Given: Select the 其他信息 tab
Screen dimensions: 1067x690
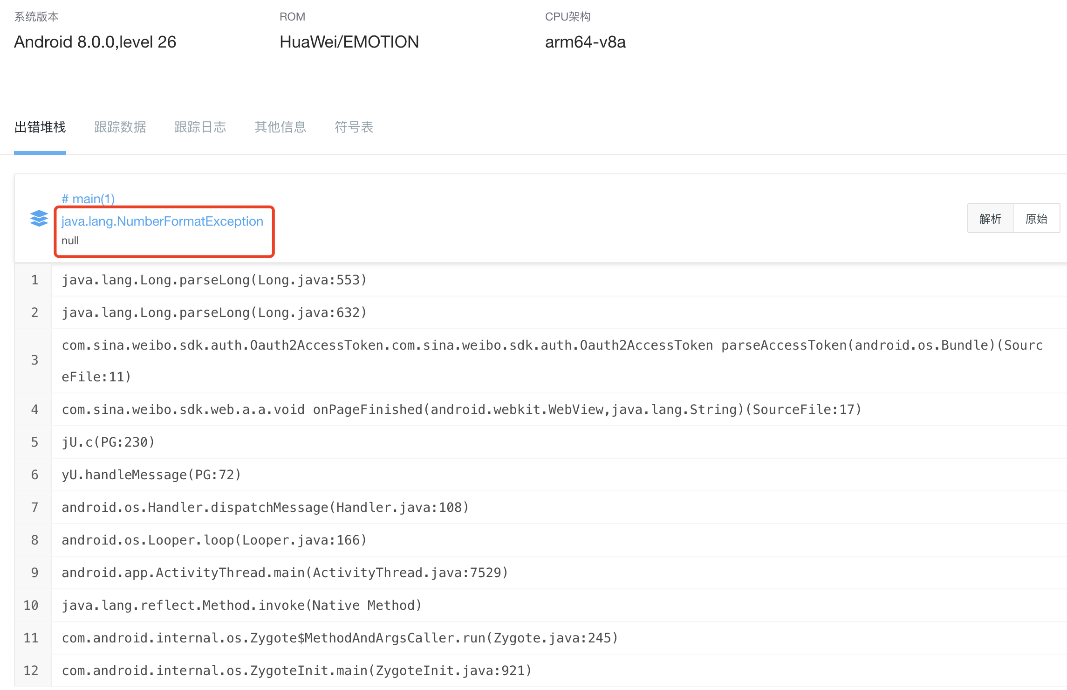Looking at the screenshot, I should pyautogui.click(x=280, y=127).
